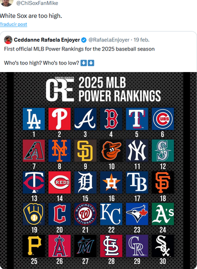Screen dimensions: 197x269
Task: Click the 19 feb. timestamp
Action: pos(142,40)
